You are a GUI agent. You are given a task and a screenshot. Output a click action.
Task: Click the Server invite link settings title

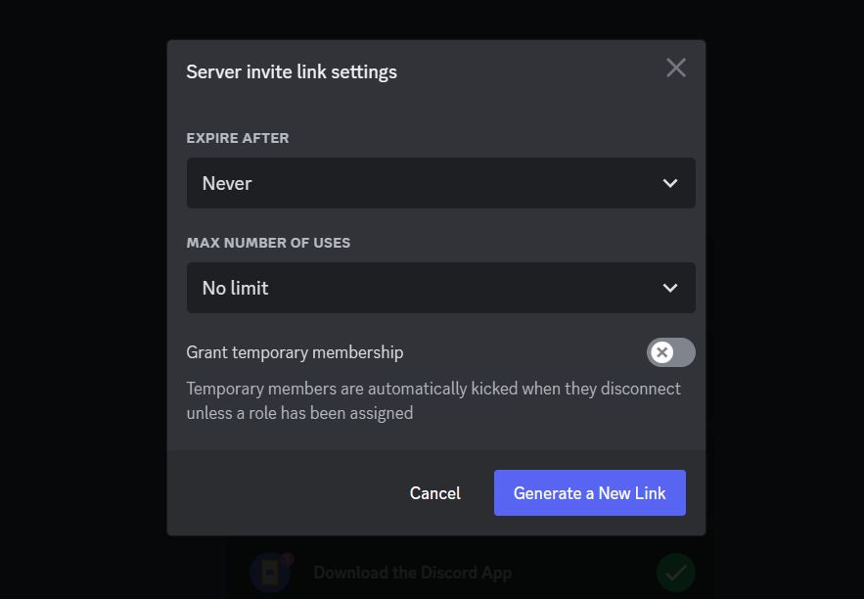[x=292, y=71]
